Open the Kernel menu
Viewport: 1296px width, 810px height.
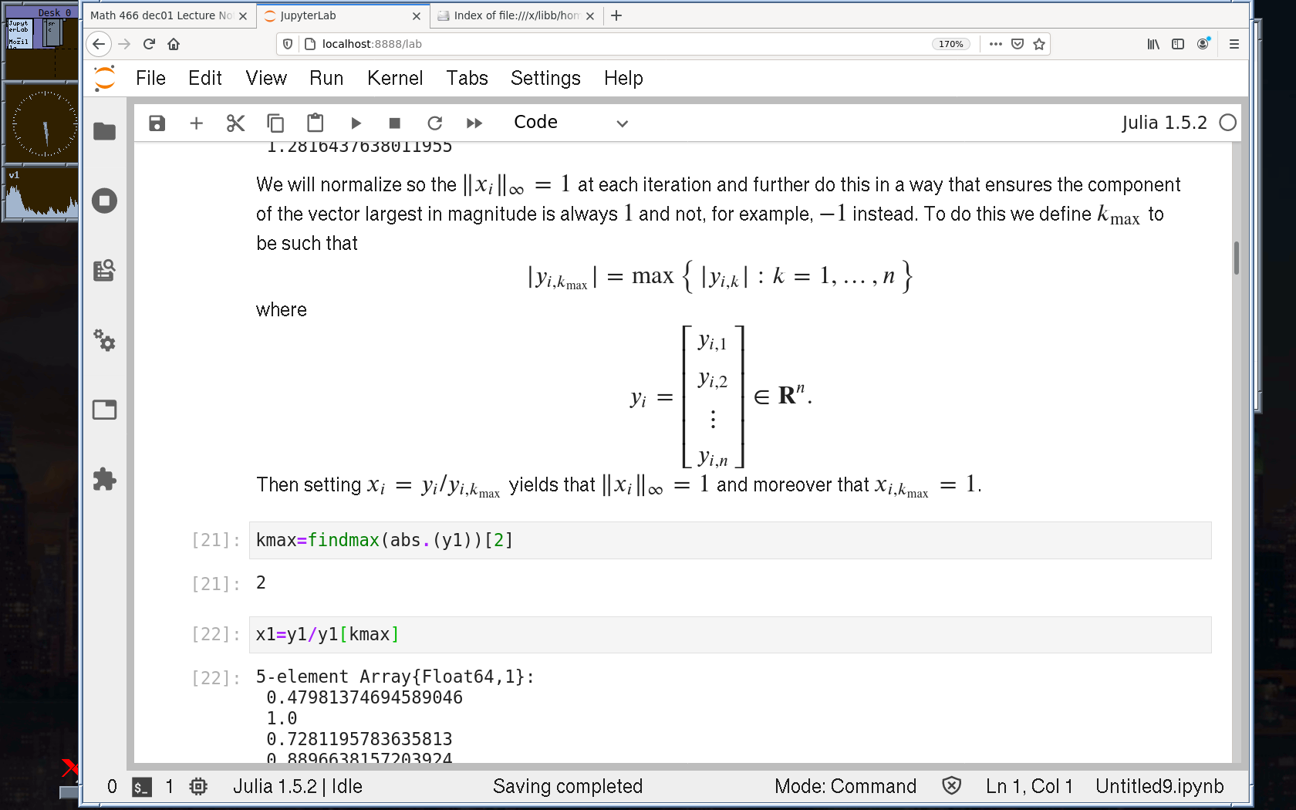point(394,78)
